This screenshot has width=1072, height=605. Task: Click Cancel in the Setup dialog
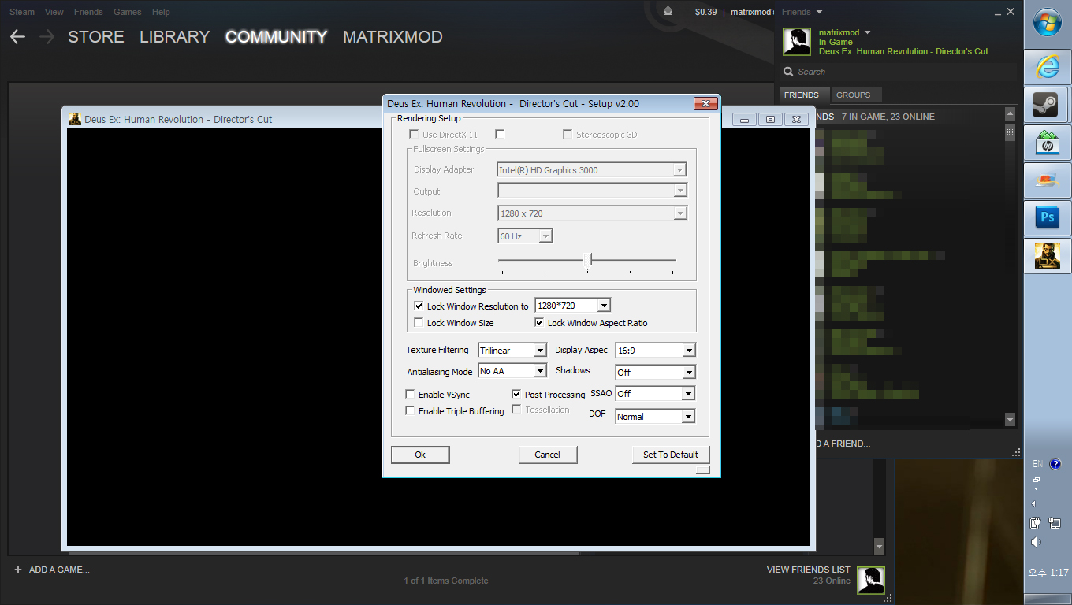click(547, 455)
